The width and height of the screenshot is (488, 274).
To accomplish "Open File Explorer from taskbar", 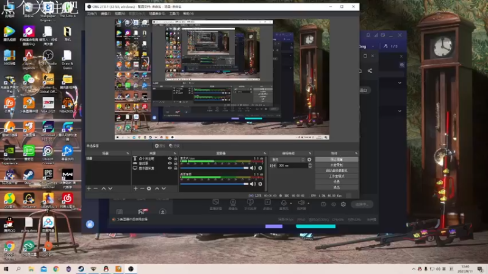I will (x=31, y=269).
